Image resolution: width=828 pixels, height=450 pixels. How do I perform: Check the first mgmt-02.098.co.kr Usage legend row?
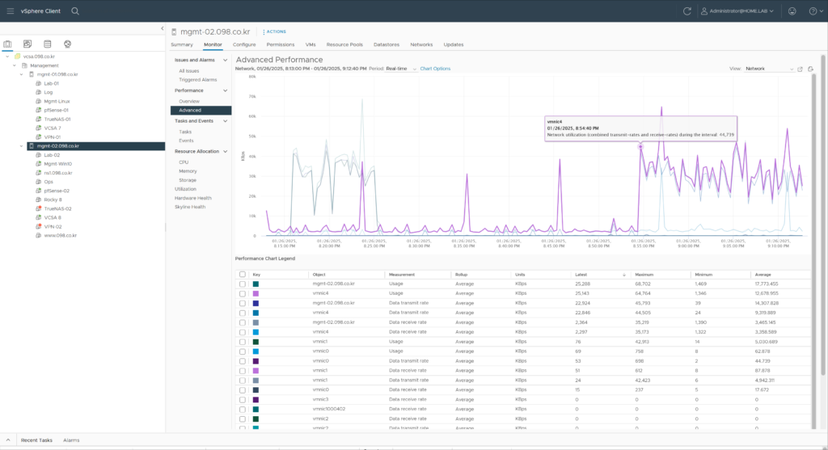[x=243, y=284]
